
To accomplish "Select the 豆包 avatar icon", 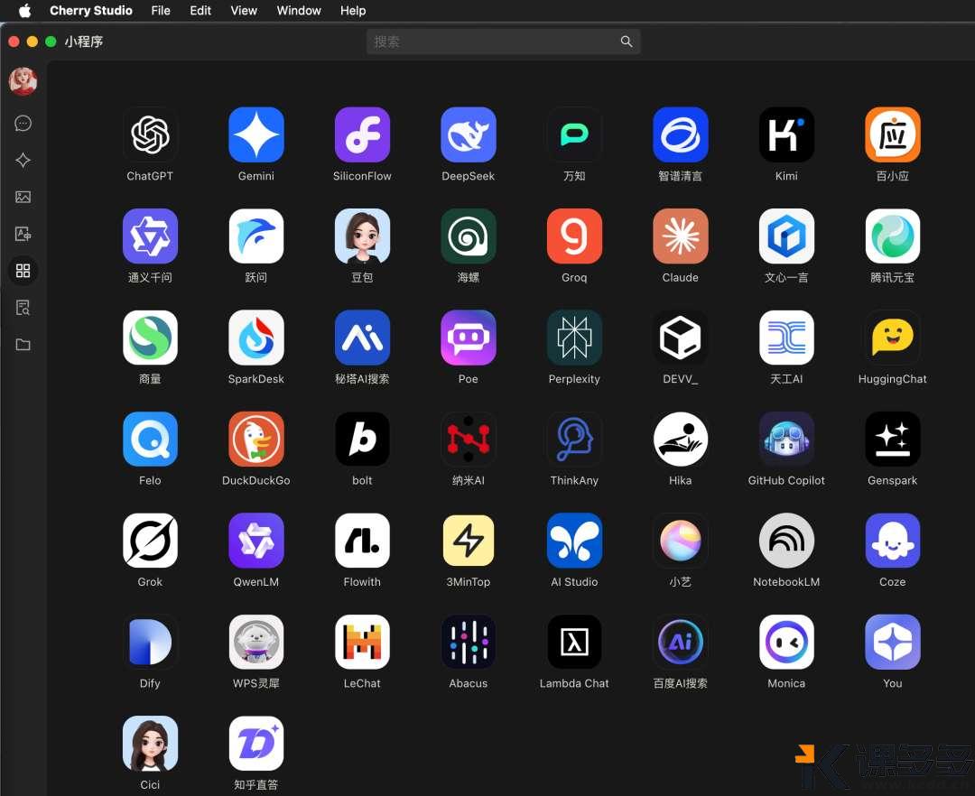I will (x=363, y=236).
